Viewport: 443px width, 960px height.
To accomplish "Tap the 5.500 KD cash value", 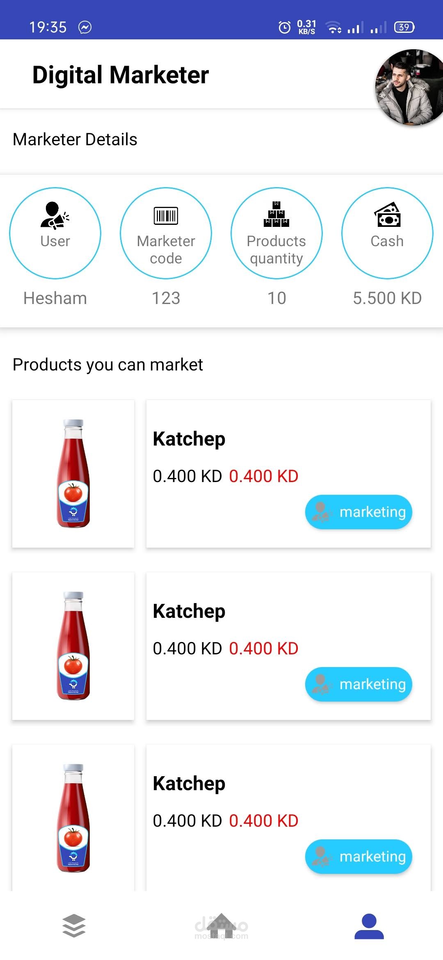I will [387, 298].
